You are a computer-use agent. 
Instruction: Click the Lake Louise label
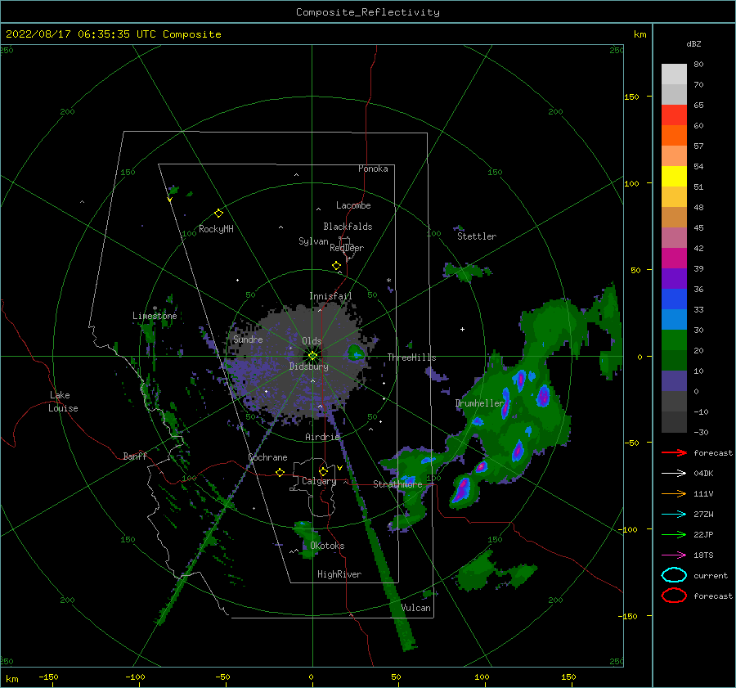click(x=63, y=402)
